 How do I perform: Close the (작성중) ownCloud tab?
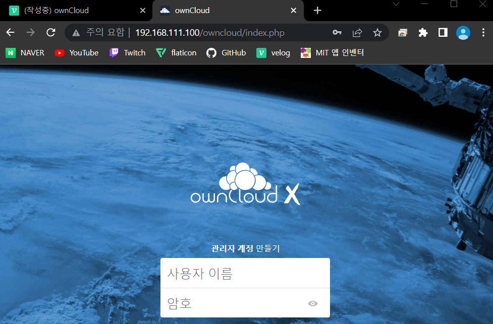pos(142,11)
